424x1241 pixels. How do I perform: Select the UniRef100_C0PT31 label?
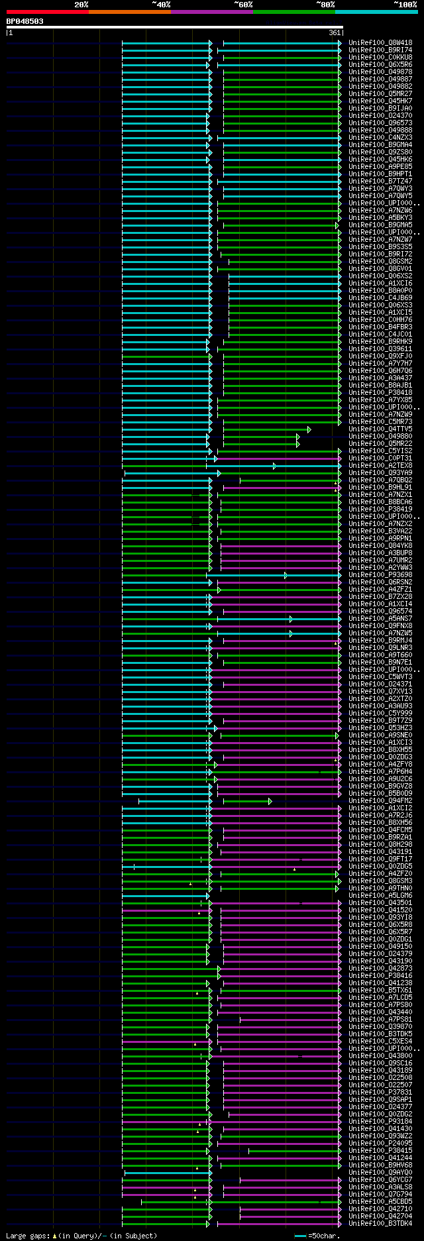pos(380,459)
